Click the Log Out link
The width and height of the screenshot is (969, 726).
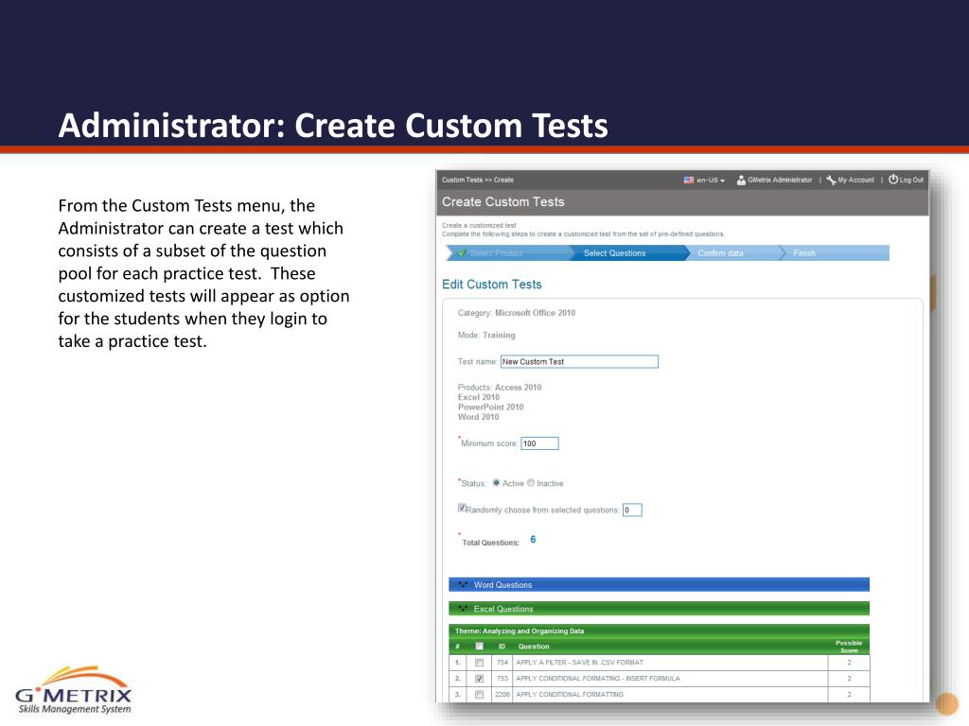tap(911, 181)
